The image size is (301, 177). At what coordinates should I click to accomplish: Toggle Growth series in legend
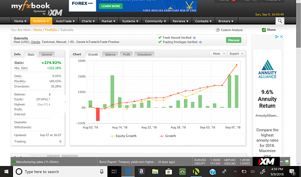pos(168,136)
